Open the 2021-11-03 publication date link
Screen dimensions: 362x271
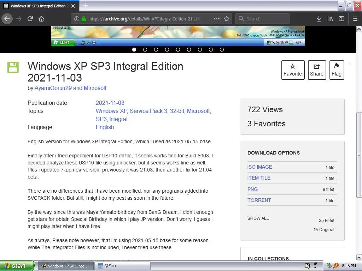110,103
